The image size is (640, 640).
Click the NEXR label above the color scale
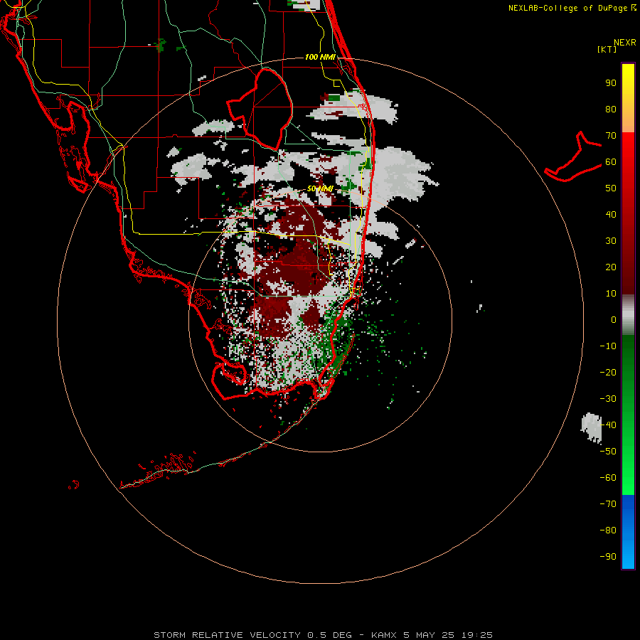pos(624,43)
